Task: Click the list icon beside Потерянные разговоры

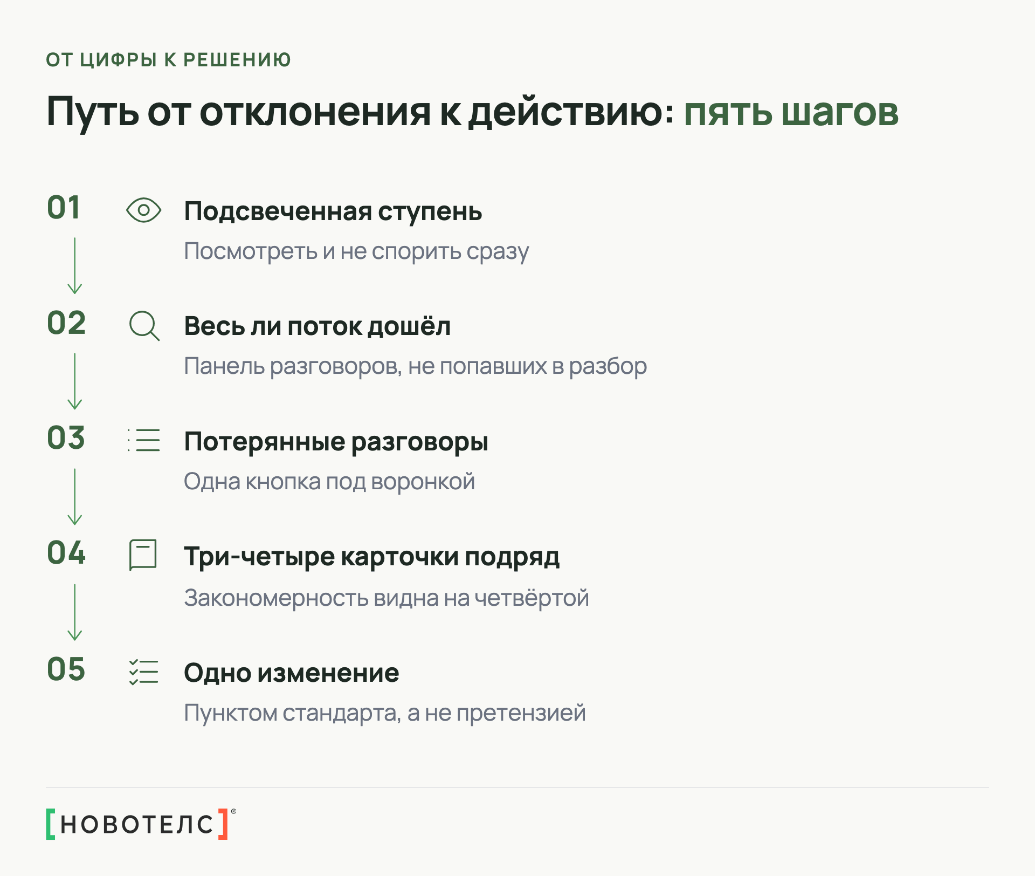Action: tap(143, 440)
